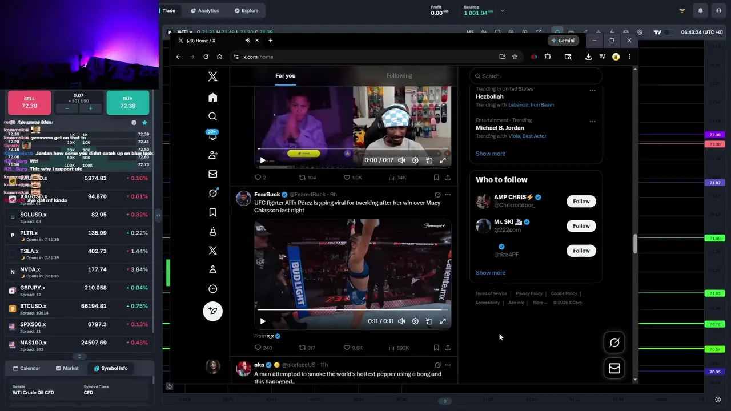Open floating Grok button at bottom right
Screen dimensions: 731x411
614,342
